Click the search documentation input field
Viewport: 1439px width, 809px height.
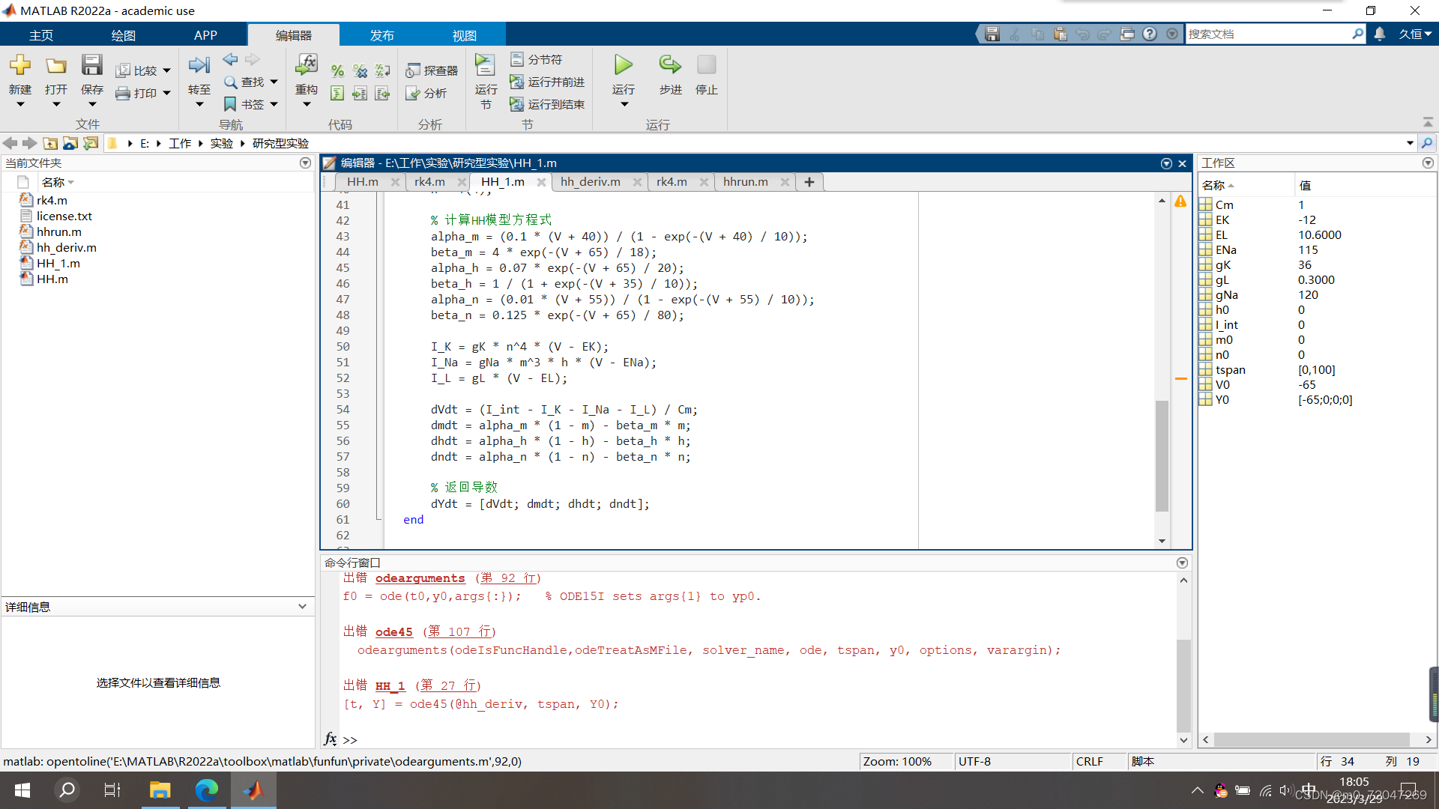coord(1268,34)
